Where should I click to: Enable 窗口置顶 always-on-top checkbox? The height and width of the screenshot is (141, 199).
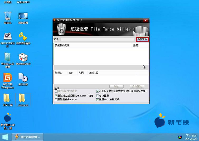(x=98, y=96)
